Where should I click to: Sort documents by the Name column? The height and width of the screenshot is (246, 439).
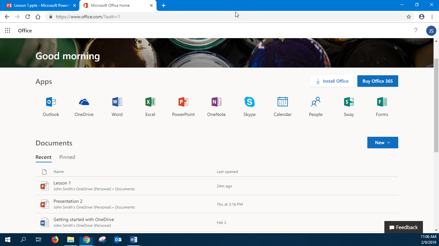[58, 172]
